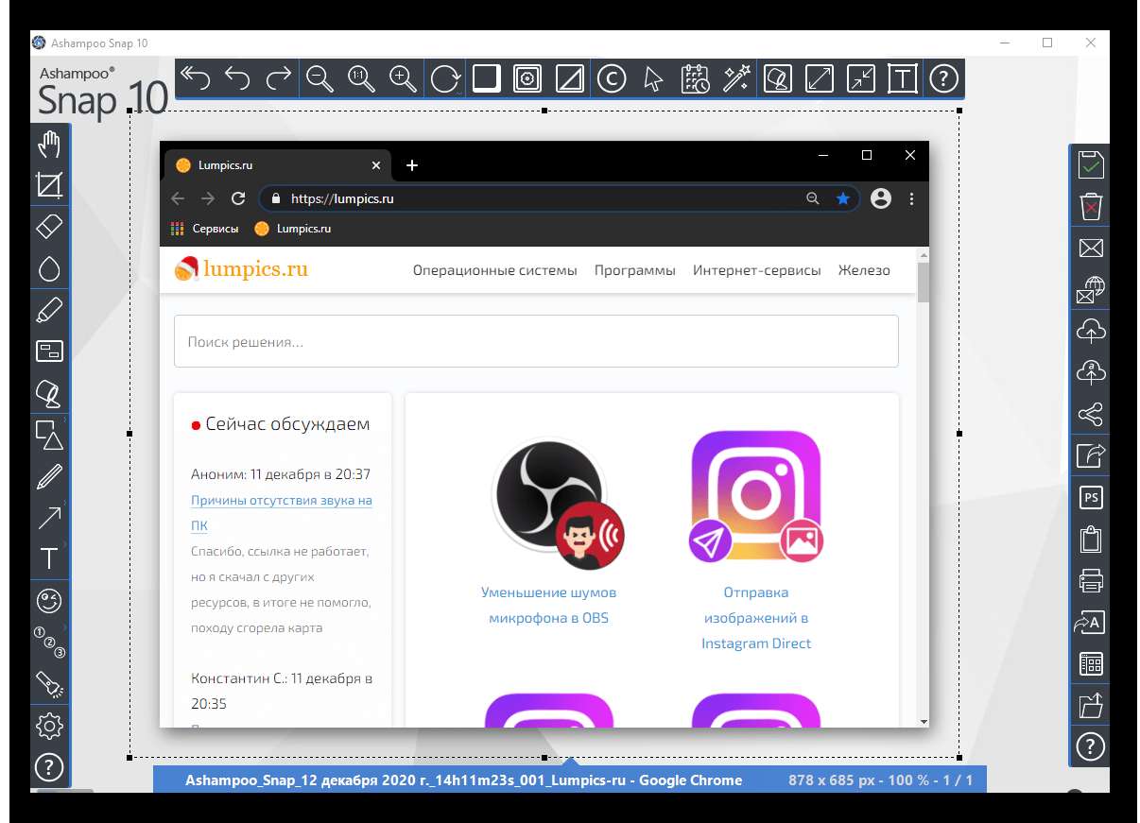Expand the Shapes tool submenu
1140x823 pixels.
tap(64, 420)
